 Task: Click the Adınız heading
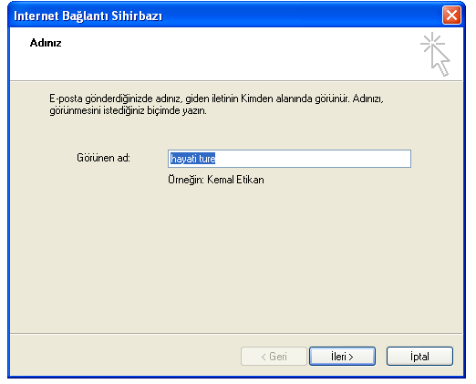point(46,43)
